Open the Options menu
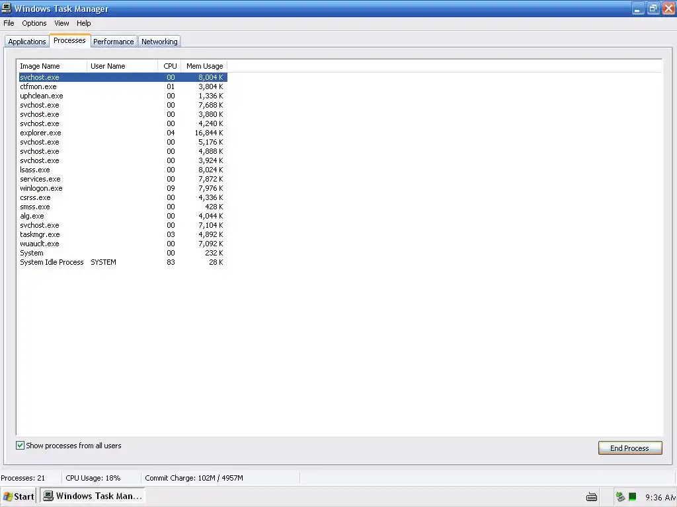This screenshot has width=677, height=507. [34, 23]
